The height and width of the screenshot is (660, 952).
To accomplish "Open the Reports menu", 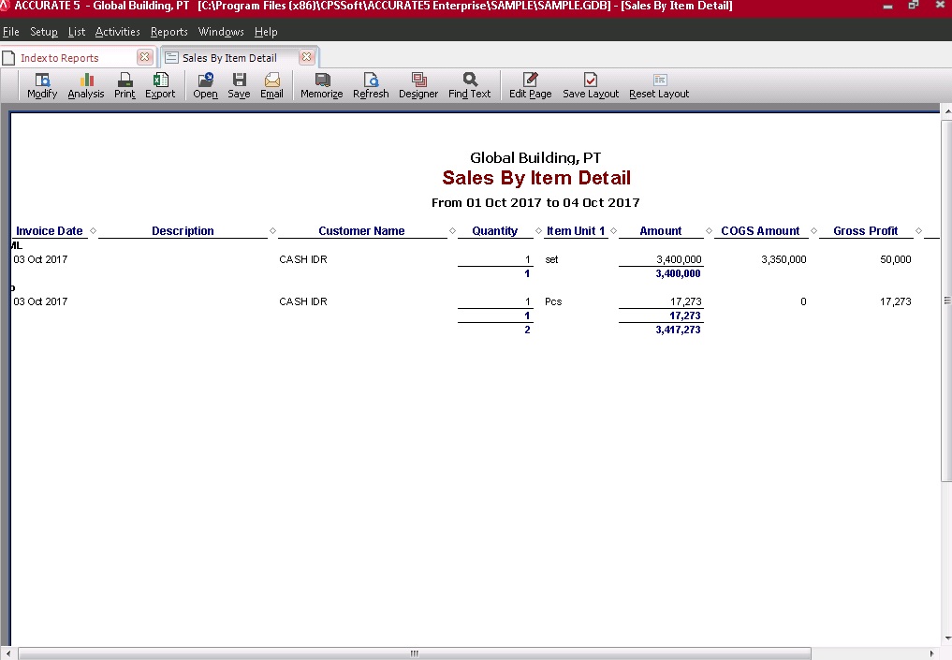I will (168, 32).
